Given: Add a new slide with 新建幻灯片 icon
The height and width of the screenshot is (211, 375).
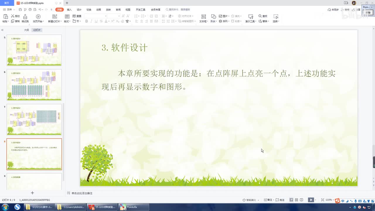Looking at the screenshot, I should tap(54, 16).
